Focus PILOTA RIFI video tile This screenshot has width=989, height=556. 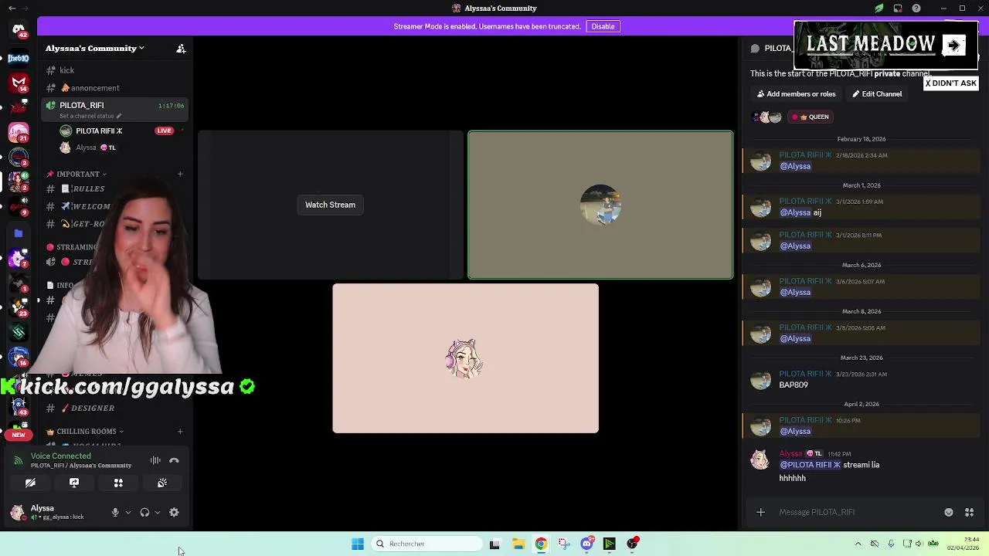[x=600, y=205]
